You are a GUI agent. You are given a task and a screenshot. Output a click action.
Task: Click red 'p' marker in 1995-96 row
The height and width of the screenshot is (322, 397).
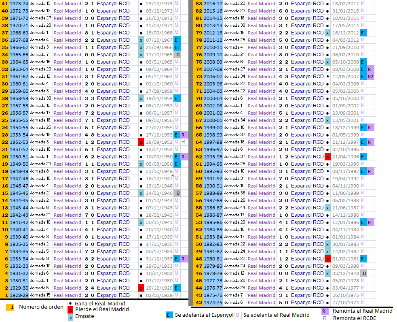327,157
